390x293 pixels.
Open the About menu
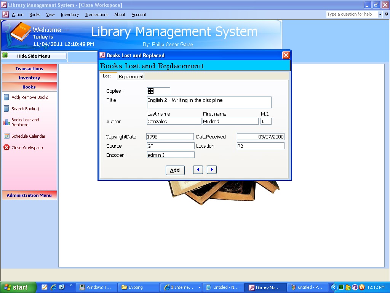click(x=120, y=14)
